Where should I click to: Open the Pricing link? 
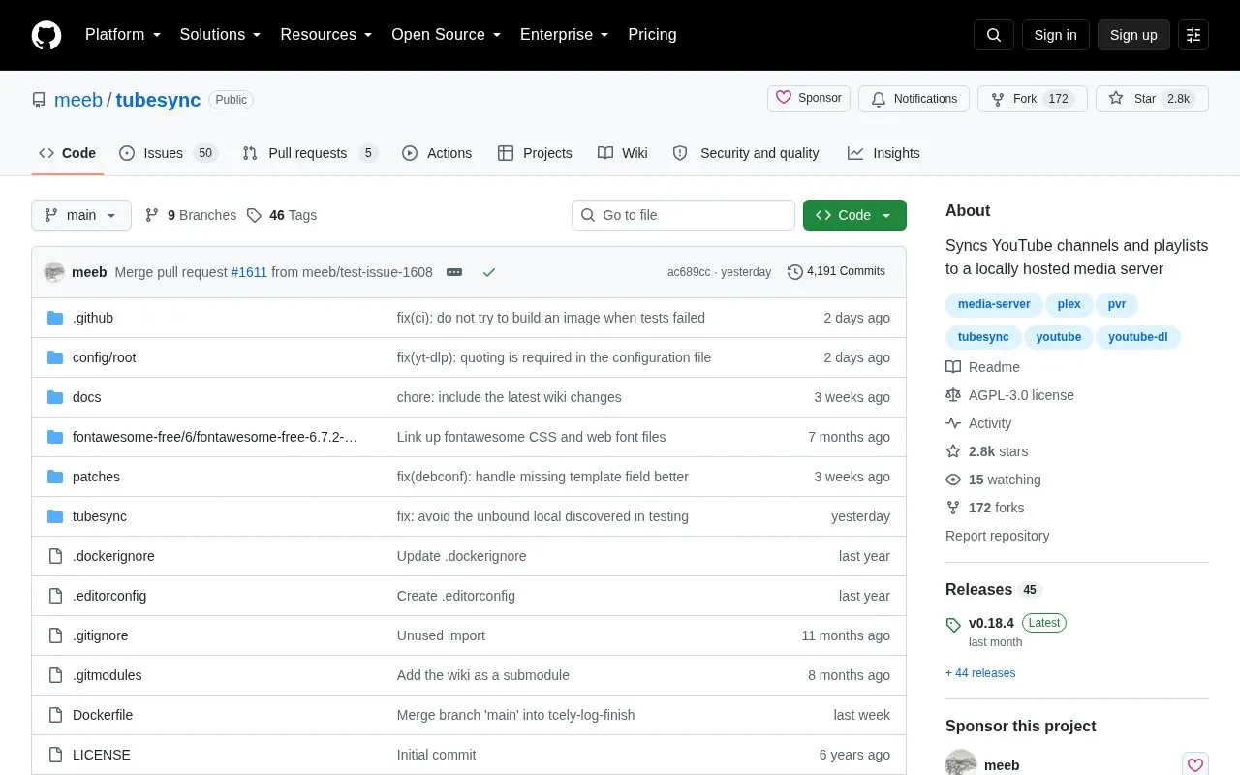click(652, 35)
